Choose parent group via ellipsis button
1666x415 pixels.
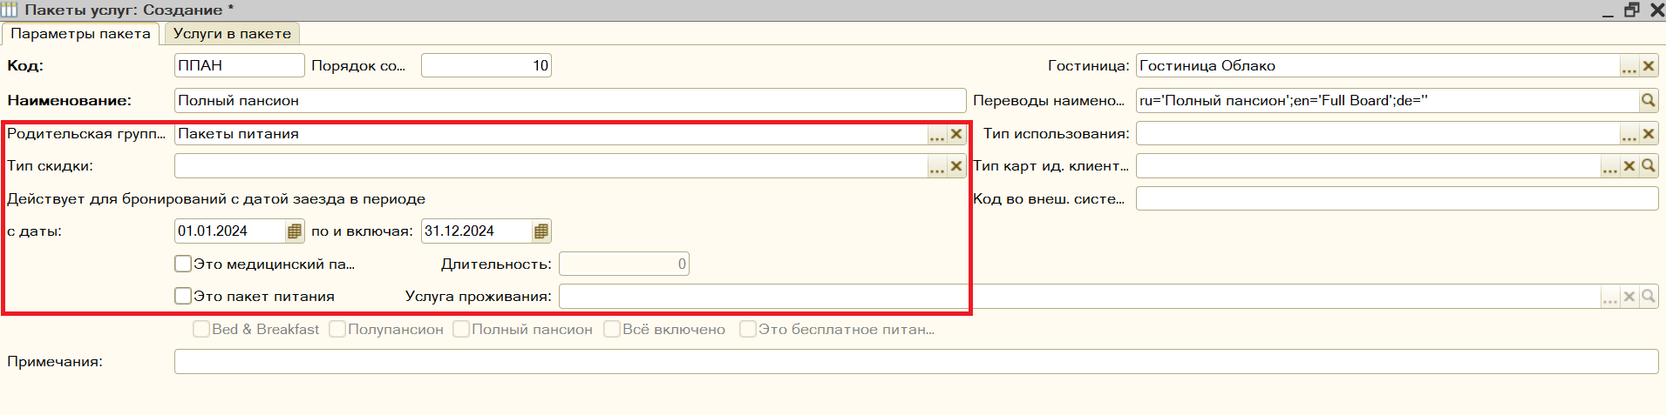937,134
